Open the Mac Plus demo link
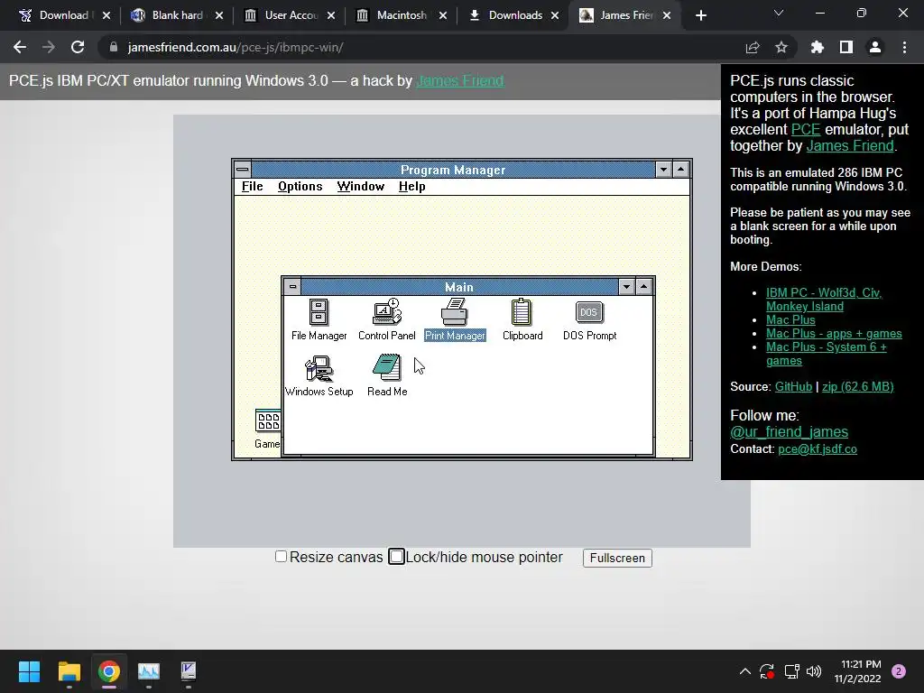The width and height of the screenshot is (924, 693). pos(790,320)
